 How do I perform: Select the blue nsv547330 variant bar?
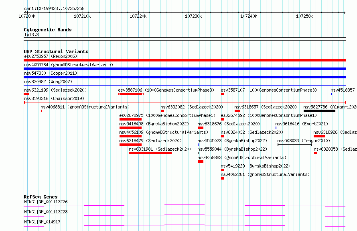(185, 77)
